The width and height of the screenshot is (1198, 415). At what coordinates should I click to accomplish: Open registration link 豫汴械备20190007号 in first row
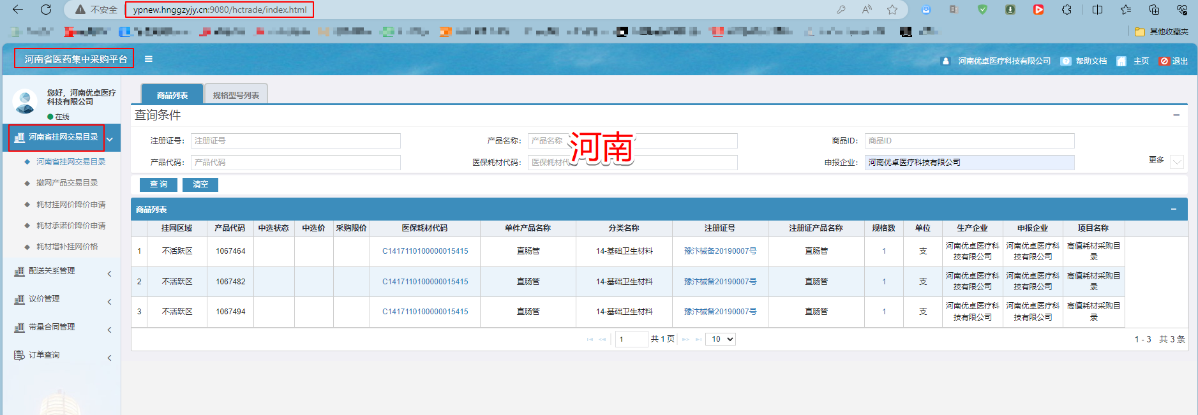click(720, 251)
